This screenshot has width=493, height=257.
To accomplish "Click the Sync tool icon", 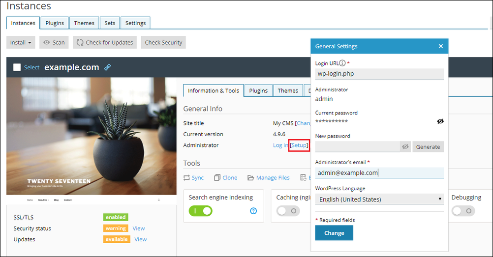I will point(186,178).
